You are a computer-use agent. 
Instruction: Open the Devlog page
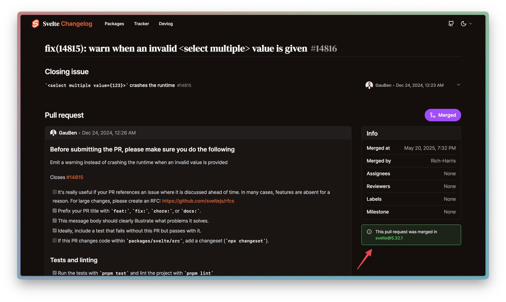pyautogui.click(x=166, y=24)
